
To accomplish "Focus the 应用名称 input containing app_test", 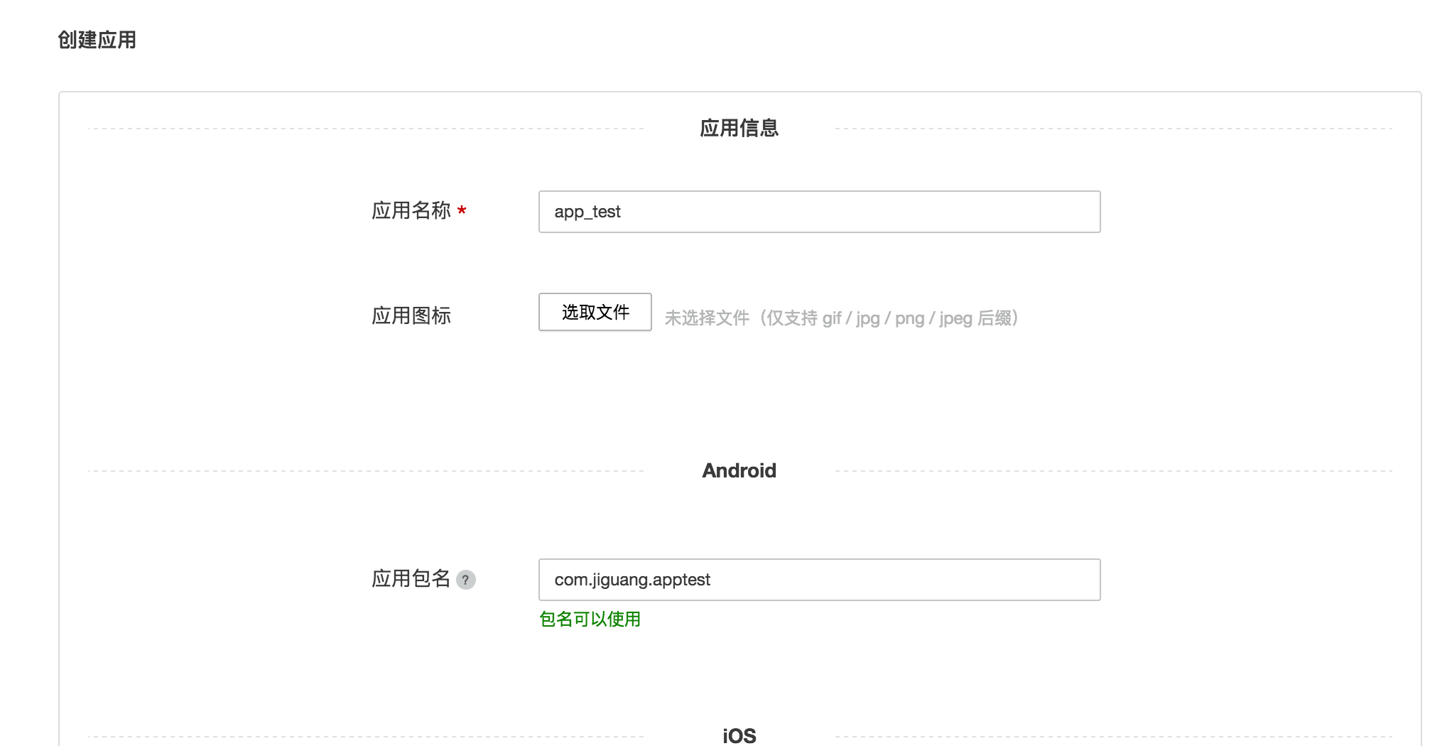I will pos(819,212).
